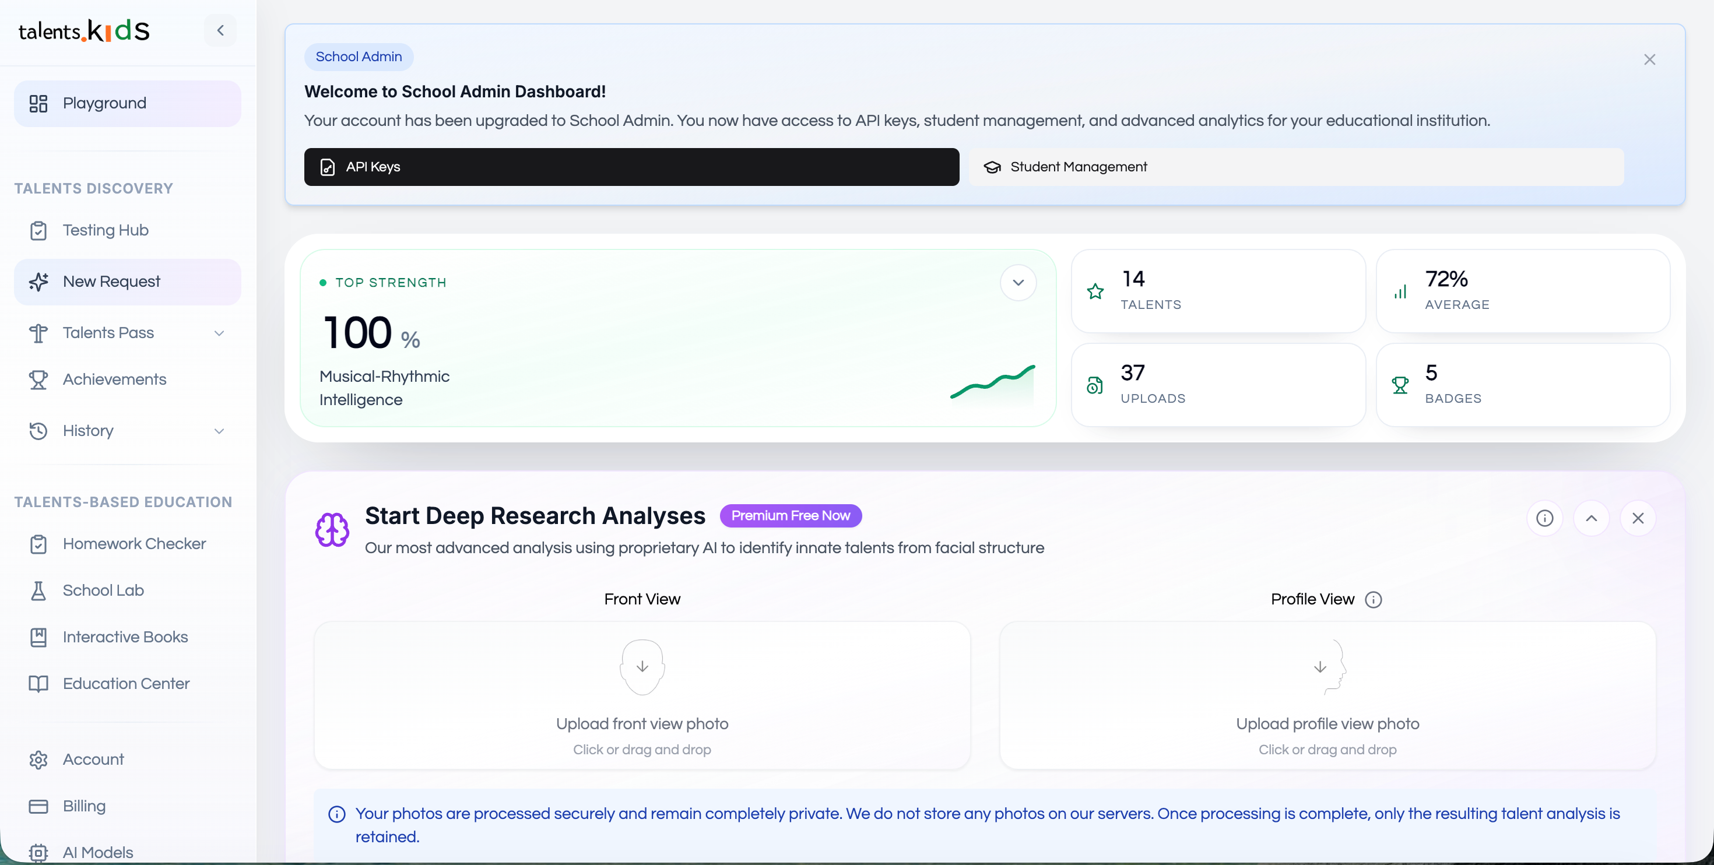Viewport: 1714px width, 865px height.
Task: Click the Upload front view photo area
Action: pyautogui.click(x=642, y=695)
